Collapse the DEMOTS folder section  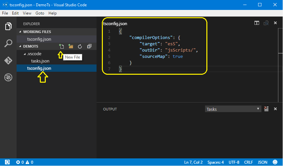tap(20, 46)
